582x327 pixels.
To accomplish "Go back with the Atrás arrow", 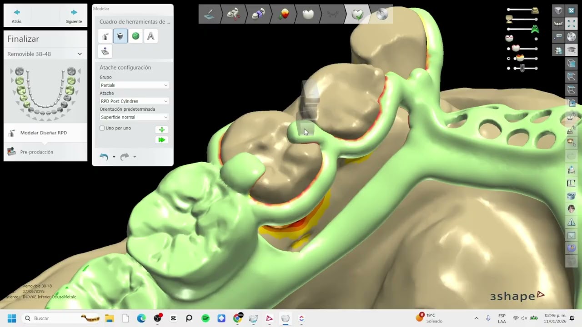I will click(17, 15).
